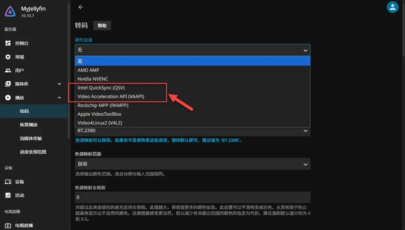Choose Video4Linux2 (V4L2) option
The height and width of the screenshot is (230, 405).
[x=192, y=122]
